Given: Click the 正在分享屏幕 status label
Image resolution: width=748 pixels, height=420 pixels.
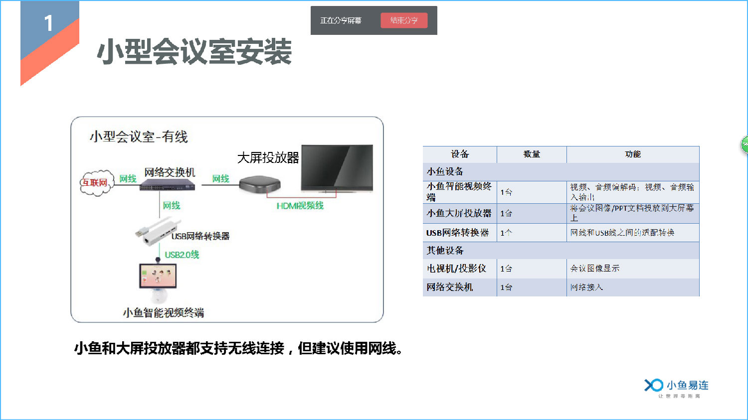Looking at the screenshot, I should [x=341, y=20].
